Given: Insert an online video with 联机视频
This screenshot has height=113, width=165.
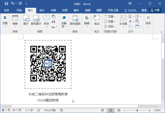Looking at the screenshot, I should [x=75, y=20].
